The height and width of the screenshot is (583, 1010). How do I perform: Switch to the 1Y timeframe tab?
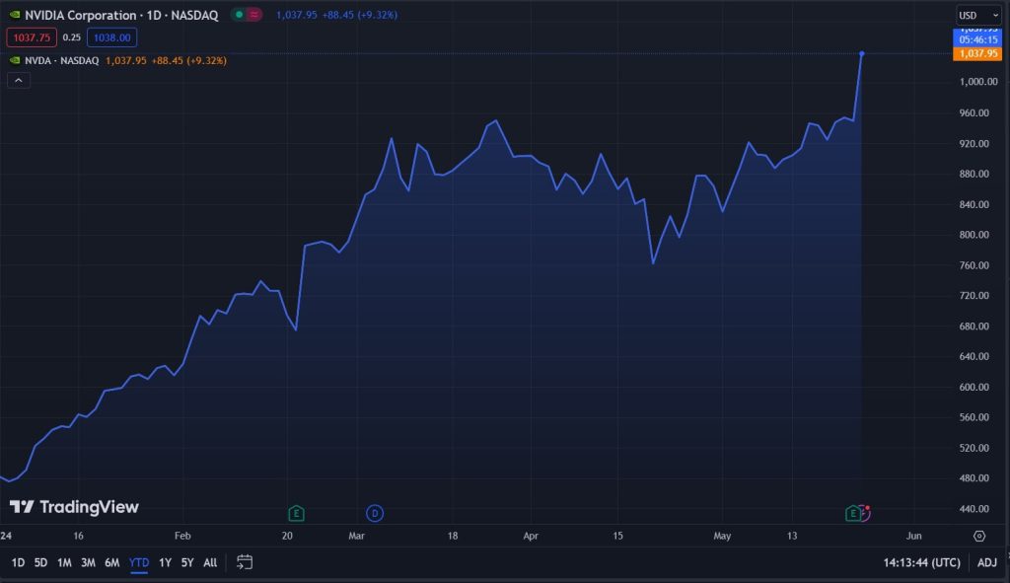point(164,562)
